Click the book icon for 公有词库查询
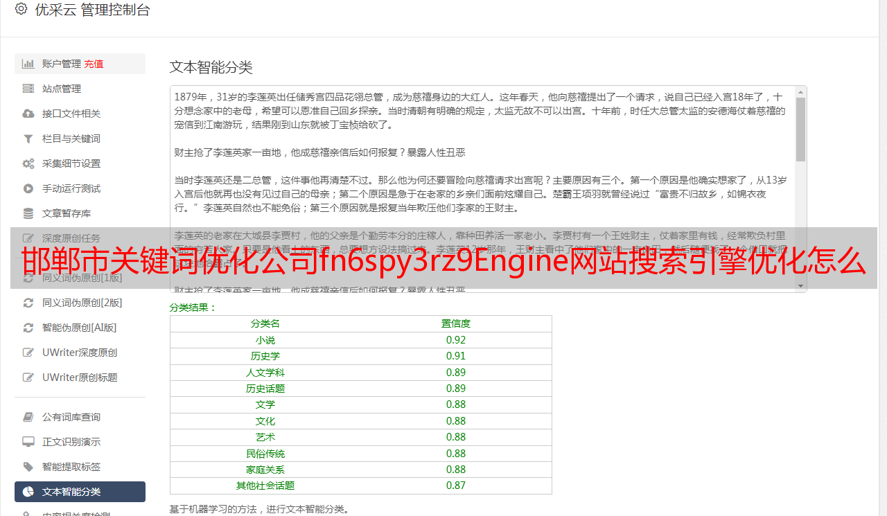 (28, 417)
